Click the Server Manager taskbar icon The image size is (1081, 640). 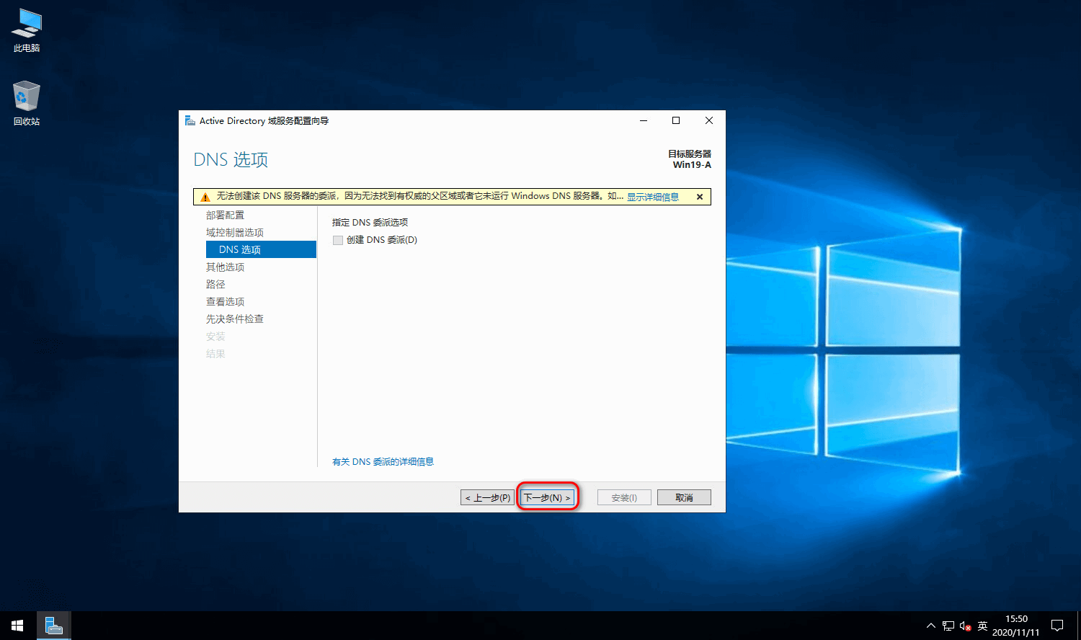click(54, 626)
